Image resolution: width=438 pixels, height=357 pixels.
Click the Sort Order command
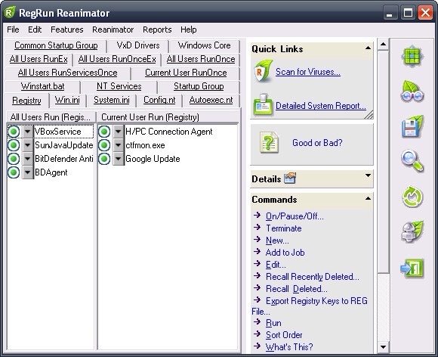click(x=284, y=335)
